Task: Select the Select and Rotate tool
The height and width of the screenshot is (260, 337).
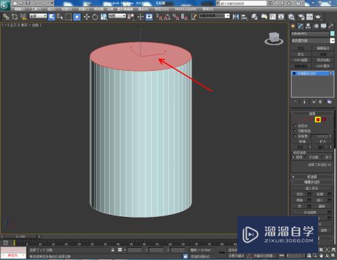Action: point(95,17)
